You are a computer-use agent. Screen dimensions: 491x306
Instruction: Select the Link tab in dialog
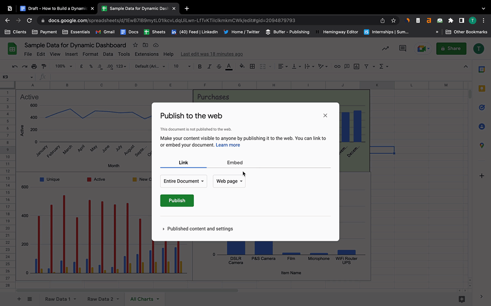(x=183, y=163)
